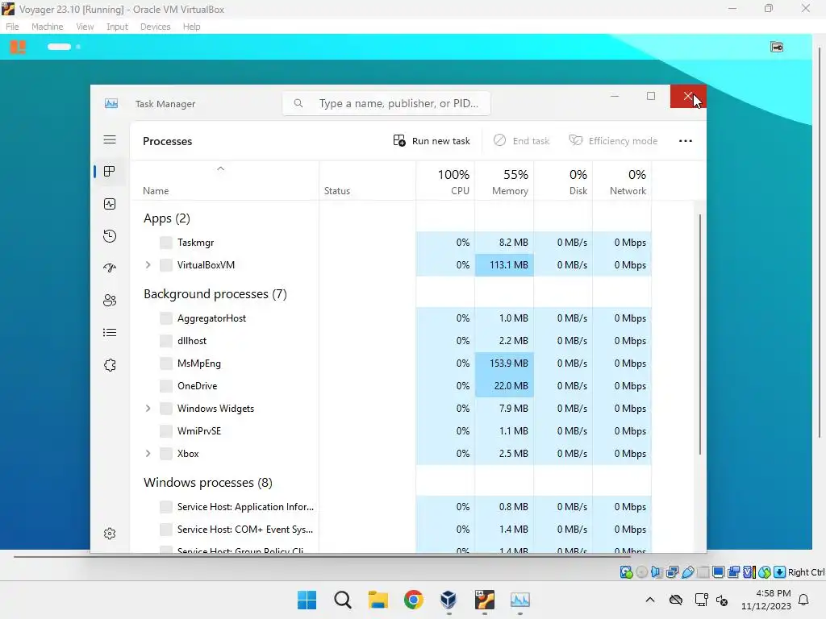Select Service Host: Application Infor... row

[390, 506]
